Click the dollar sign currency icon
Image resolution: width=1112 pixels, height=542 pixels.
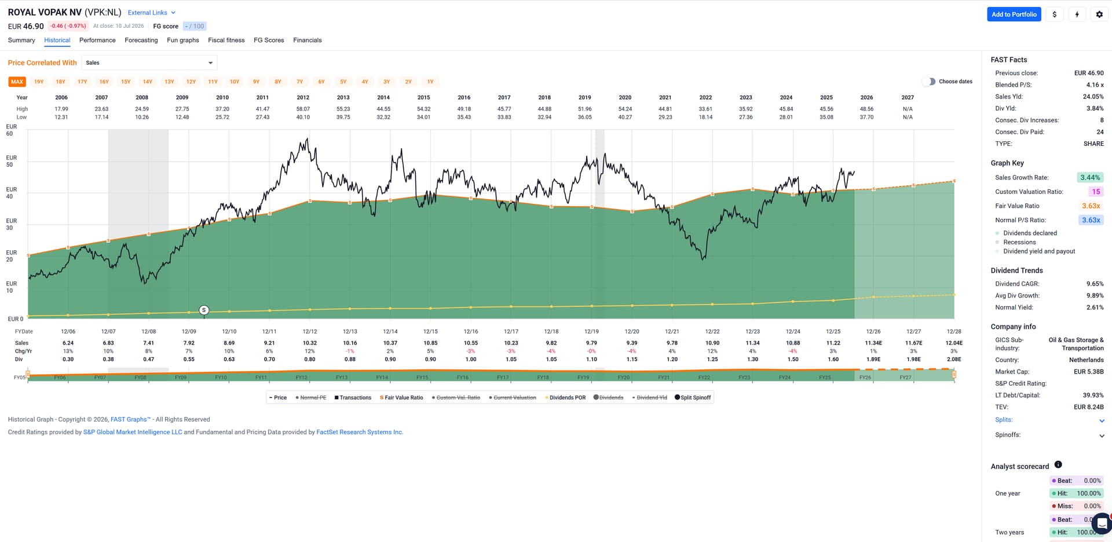point(1055,14)
